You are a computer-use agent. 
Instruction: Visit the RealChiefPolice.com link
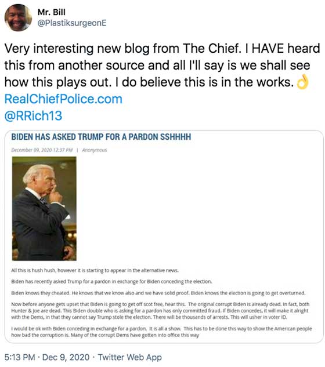point(63,99)
